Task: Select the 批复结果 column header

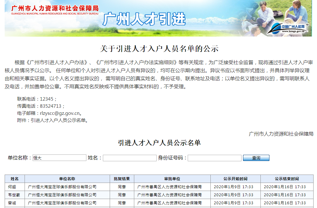Action: click(x=122, y=179)
